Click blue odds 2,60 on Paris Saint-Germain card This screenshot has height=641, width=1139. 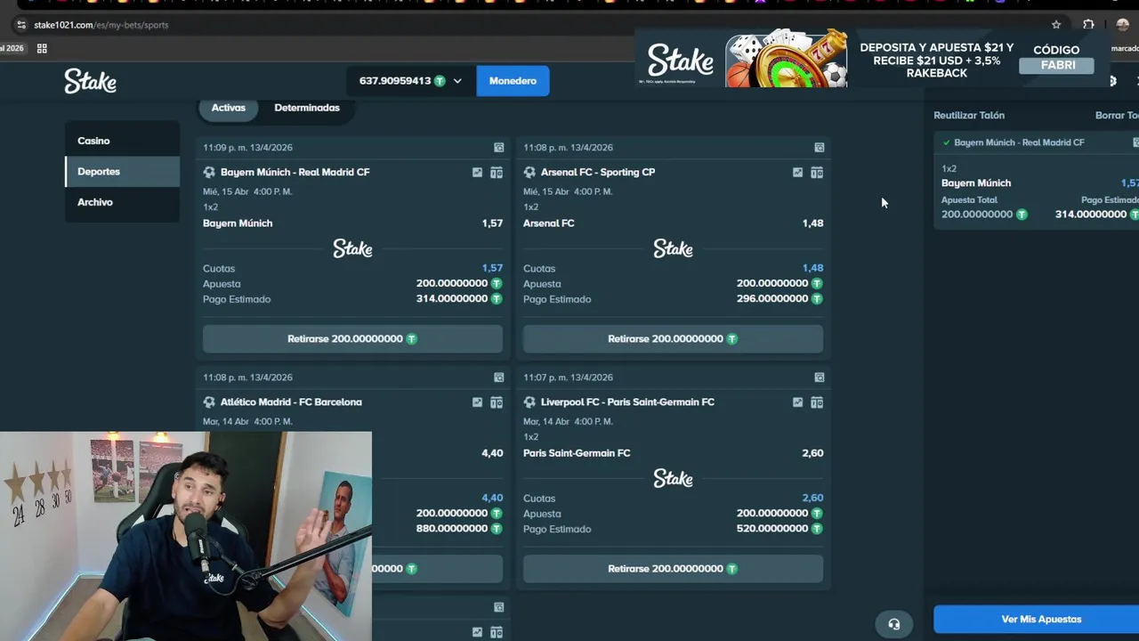[812, 499]
